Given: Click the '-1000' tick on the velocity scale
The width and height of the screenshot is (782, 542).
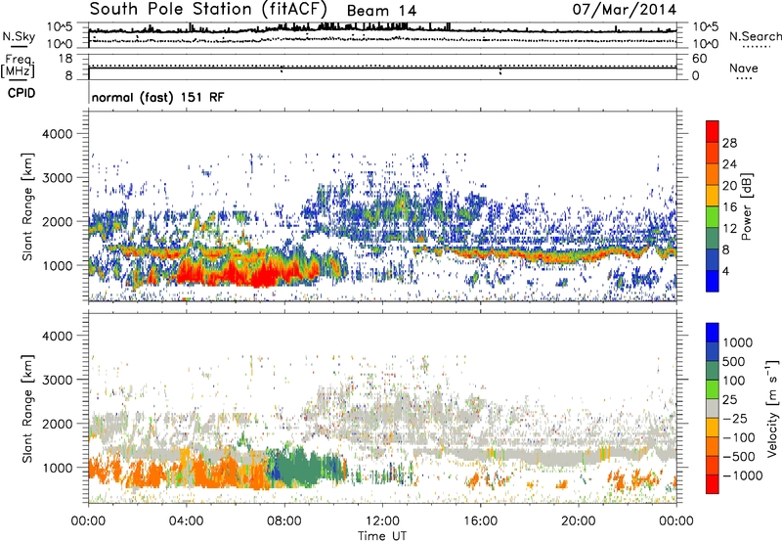Looking at the screenshot, I should click(742, 475).
